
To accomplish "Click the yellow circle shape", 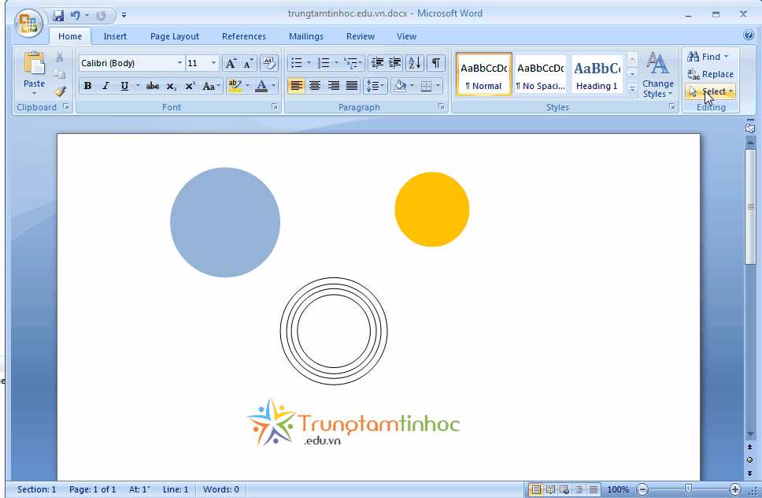I will (432, 209).
